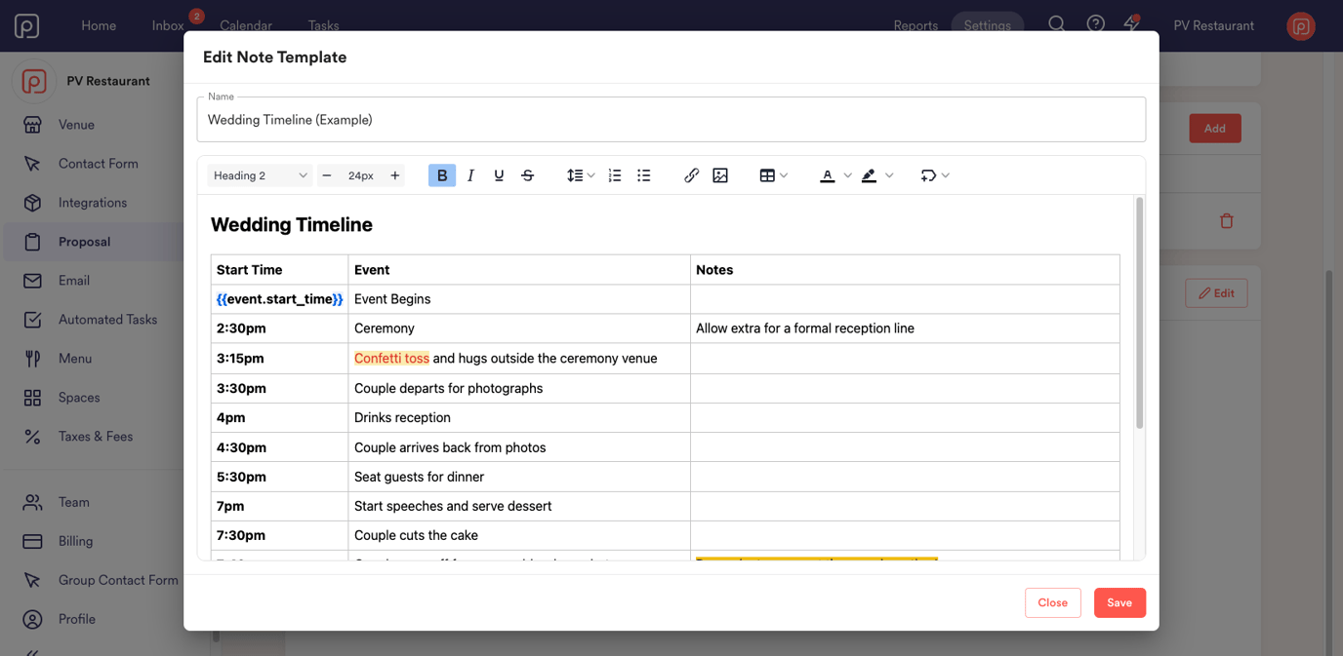Open Menu settings in the sidebar
This screenshot has width=1343, height=656.
(74, 359)
